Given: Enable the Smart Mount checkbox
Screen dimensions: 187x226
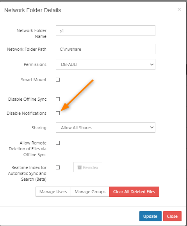Looking at the screenshot, I should tap(58, 80).
